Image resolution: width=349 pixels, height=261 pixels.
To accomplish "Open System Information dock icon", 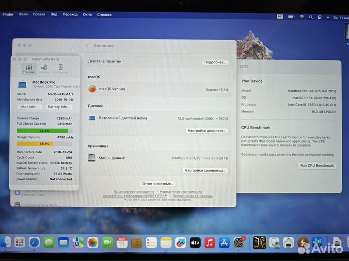I will (288, 243).
